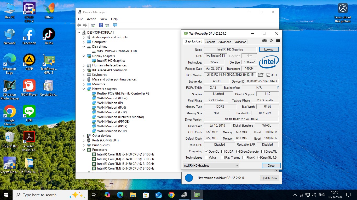Collapse the Disk drives node

point(84,47)
